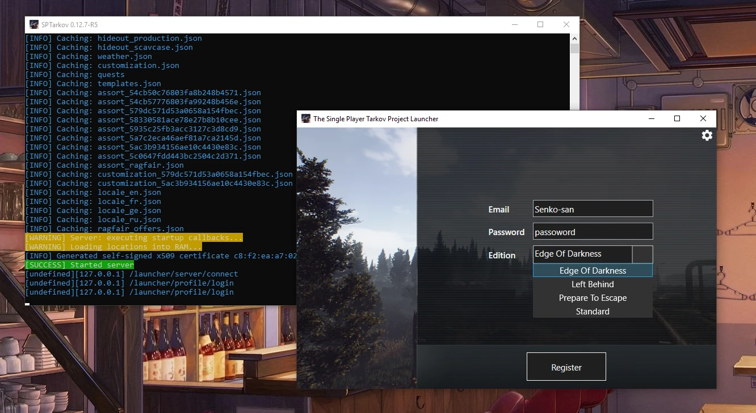Click the 'Caching: customization.json' console line
The width and height of the screenshot is (756, 413).
[x=102, y=65]
